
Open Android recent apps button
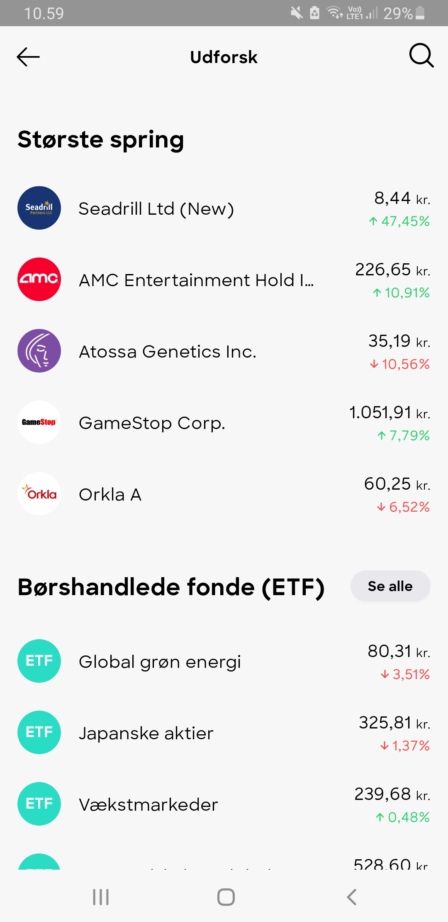[101, 897]
